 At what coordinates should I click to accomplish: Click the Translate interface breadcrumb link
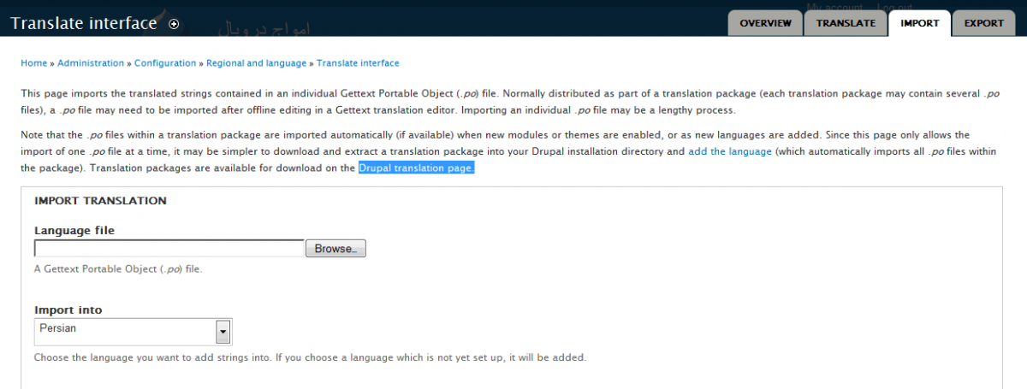[x=358, y=63]
